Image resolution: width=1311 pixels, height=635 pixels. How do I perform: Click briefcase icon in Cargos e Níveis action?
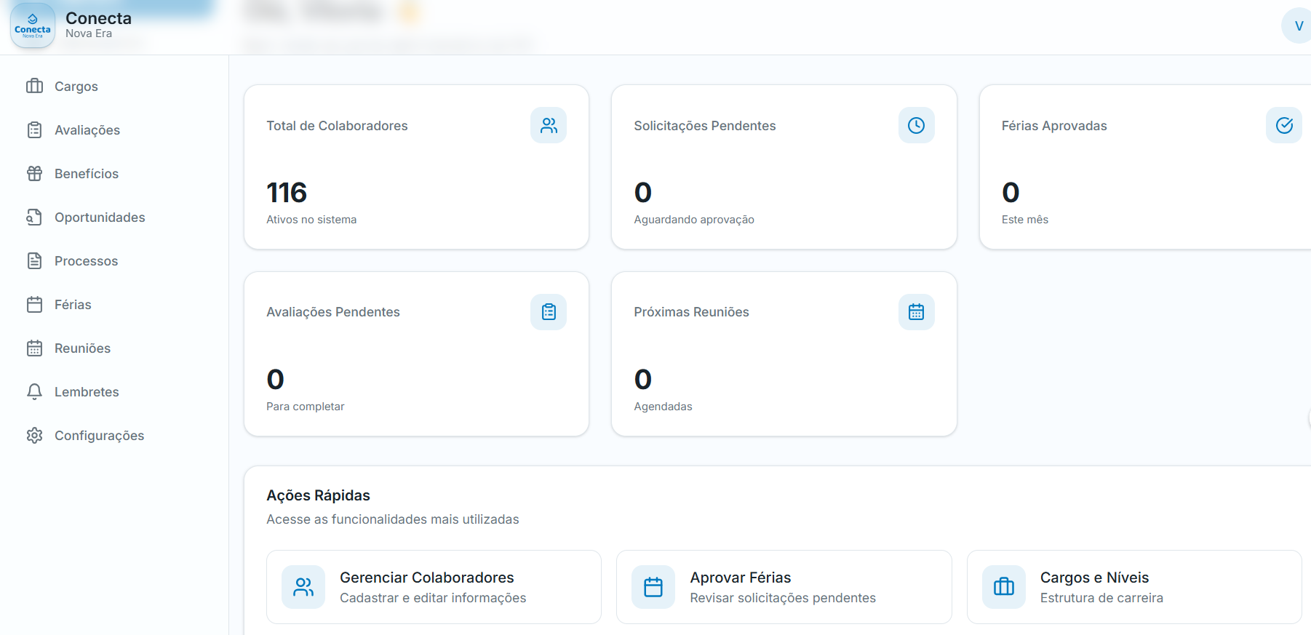pyautogui.click(x=1004, y=587)
